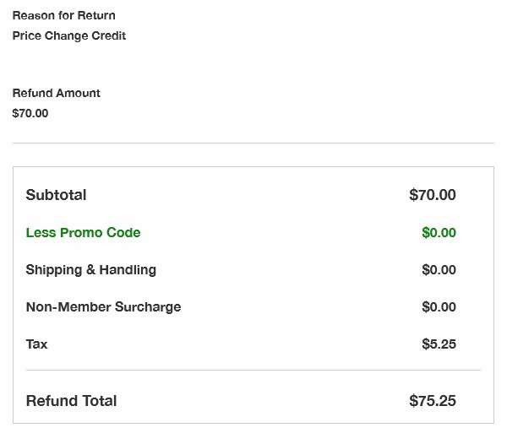This screenshot has width=507, height=444.
Task: Click inside the refund summary box border
Action: click(253, 295)
